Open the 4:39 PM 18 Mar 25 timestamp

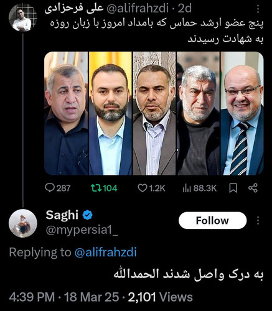coord(64,297)
